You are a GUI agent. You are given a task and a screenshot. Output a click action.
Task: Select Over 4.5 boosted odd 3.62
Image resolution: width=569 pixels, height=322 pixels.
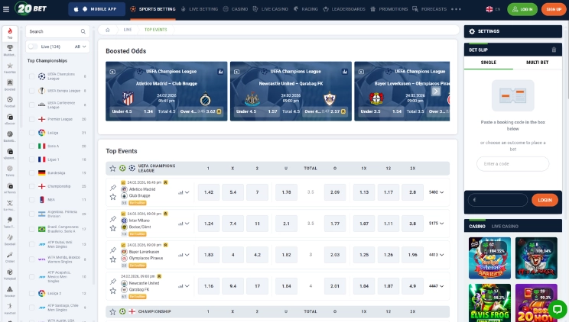coord(201,111)
